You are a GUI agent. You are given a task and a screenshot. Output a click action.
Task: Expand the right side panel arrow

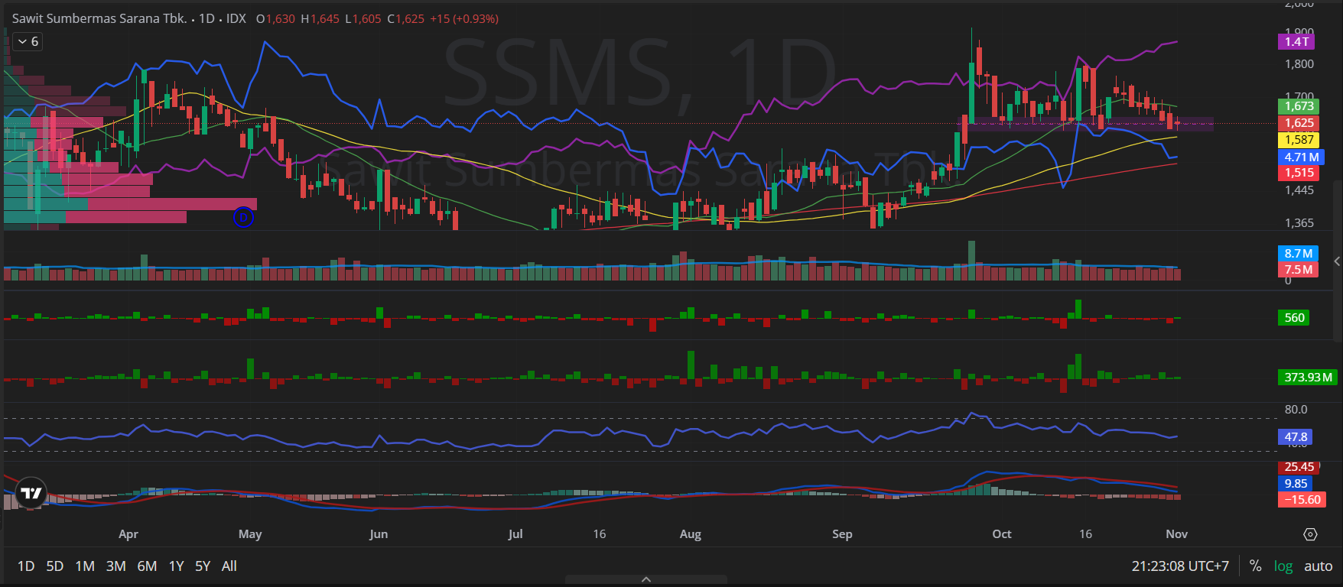point(1336,261)
